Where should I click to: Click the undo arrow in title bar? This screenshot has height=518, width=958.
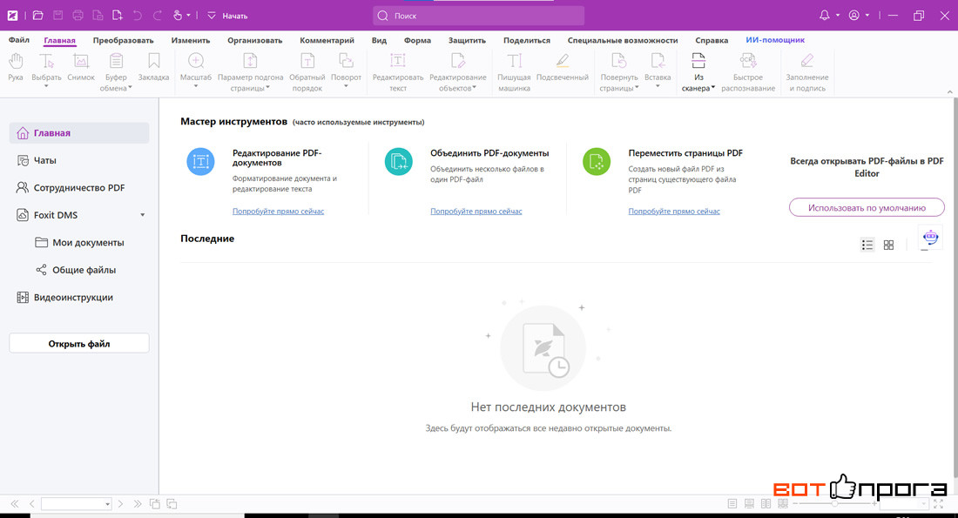[138, 16]
